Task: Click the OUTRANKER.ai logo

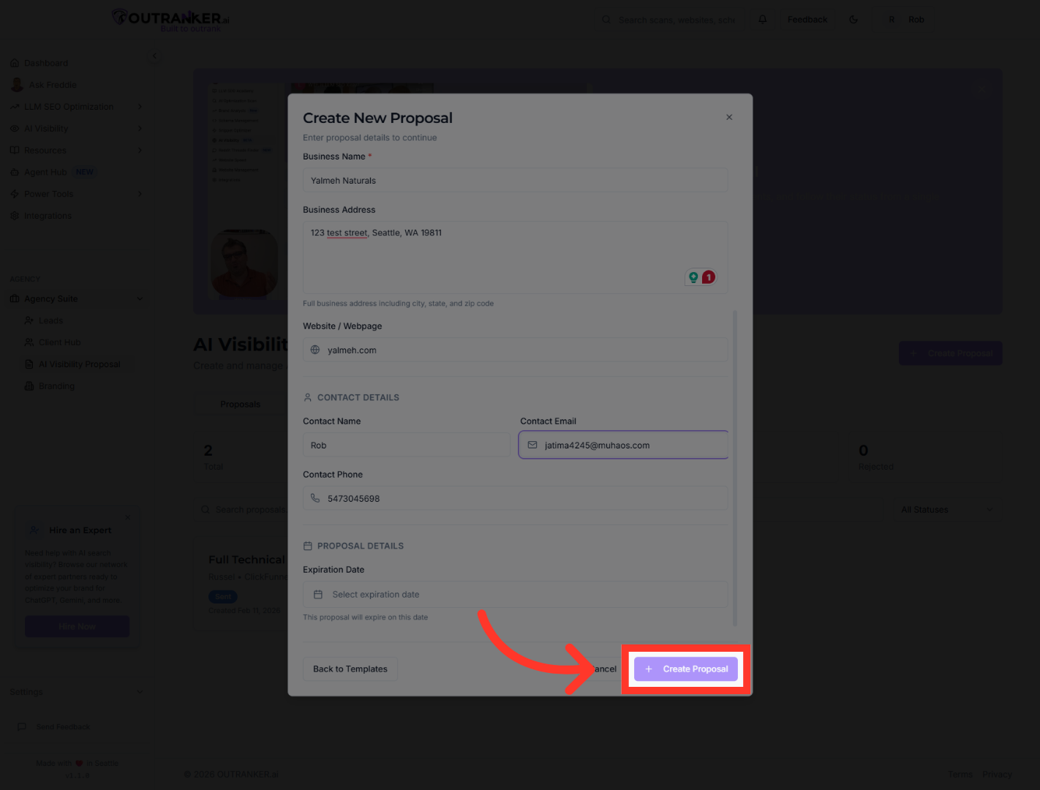Action: (170, 20)
